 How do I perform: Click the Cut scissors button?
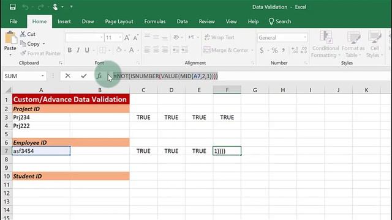coord(28,34)
